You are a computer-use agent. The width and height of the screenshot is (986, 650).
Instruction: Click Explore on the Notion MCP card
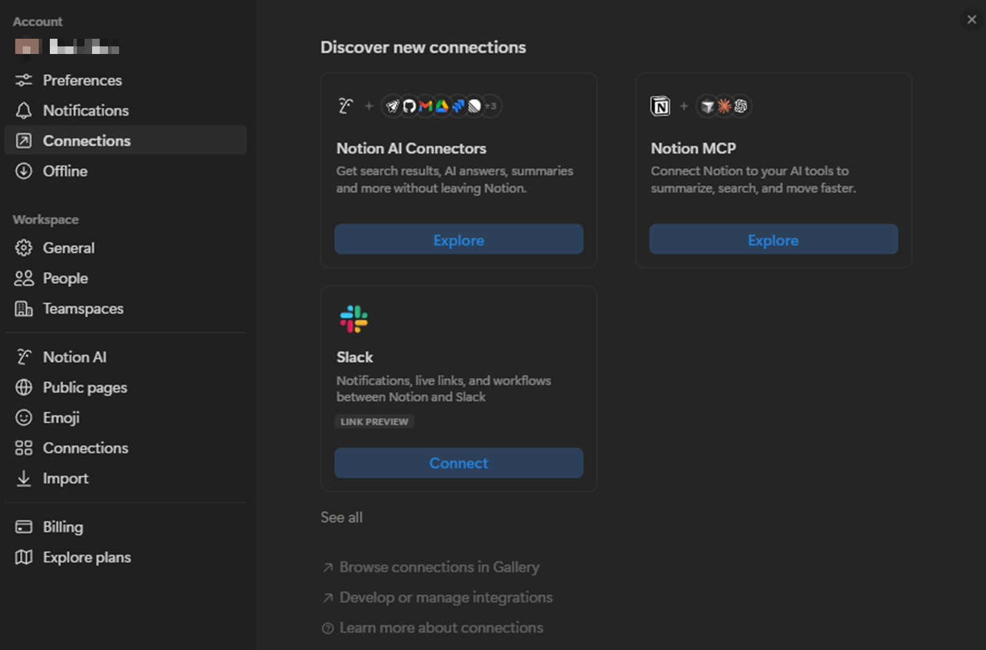click(773, 240)
